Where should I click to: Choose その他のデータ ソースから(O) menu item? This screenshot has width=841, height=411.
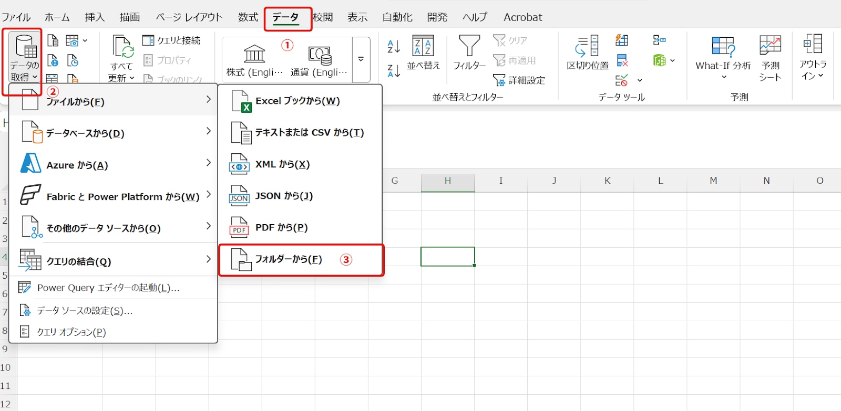[113, 227]
